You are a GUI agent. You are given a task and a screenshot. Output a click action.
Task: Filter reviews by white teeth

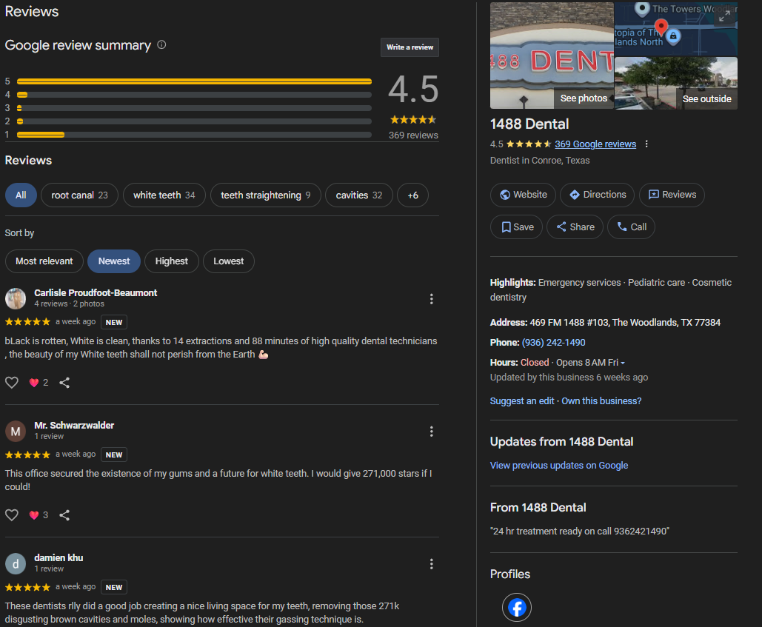[x=164, y=195]
